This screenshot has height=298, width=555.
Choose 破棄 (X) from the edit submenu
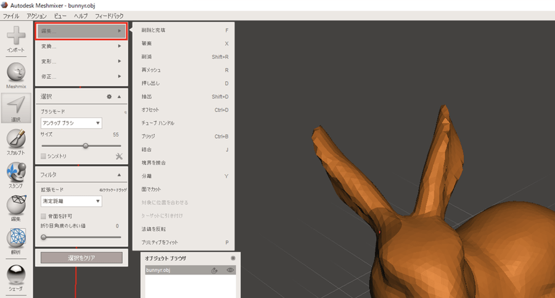click(x=183, y=44)
